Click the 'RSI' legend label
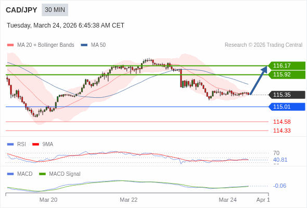The height and width of the screenshot is (208, 307). pos(21,145)
